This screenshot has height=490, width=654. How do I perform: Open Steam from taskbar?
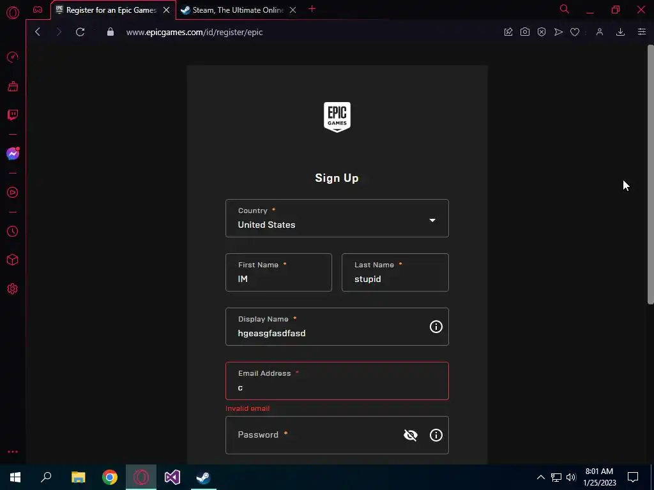tap(204, 477)
